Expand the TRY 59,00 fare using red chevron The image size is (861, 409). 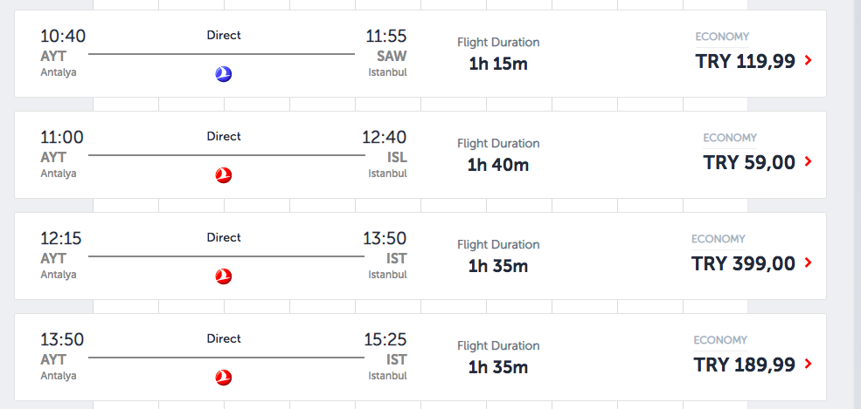[808, 162]
